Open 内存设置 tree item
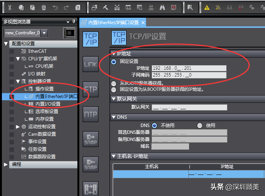Image resolution: width=265 pixels, height=196 pixels. (x=45, y=119)
